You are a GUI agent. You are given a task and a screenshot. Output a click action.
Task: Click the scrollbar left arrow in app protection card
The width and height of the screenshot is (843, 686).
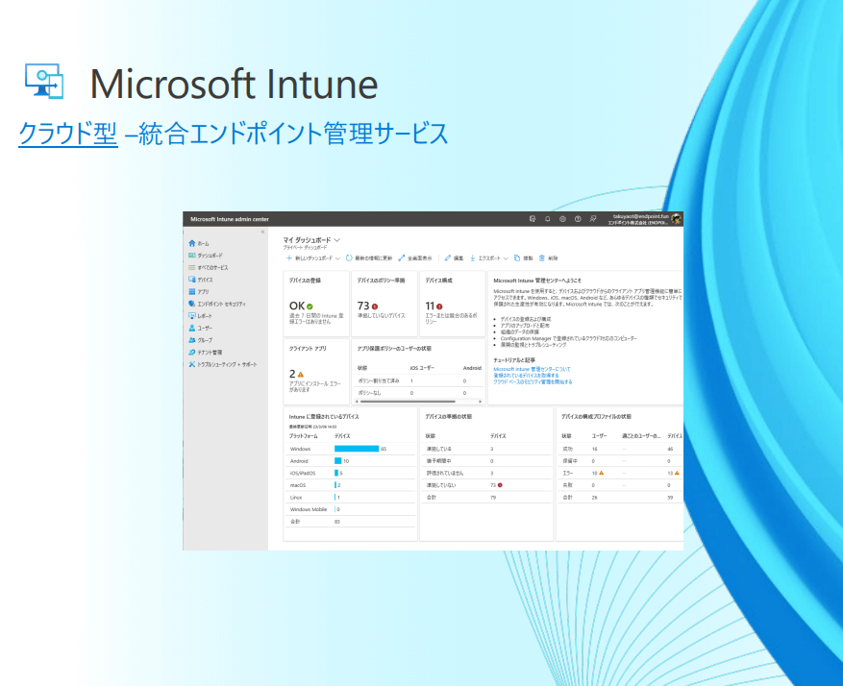(357, 402)
